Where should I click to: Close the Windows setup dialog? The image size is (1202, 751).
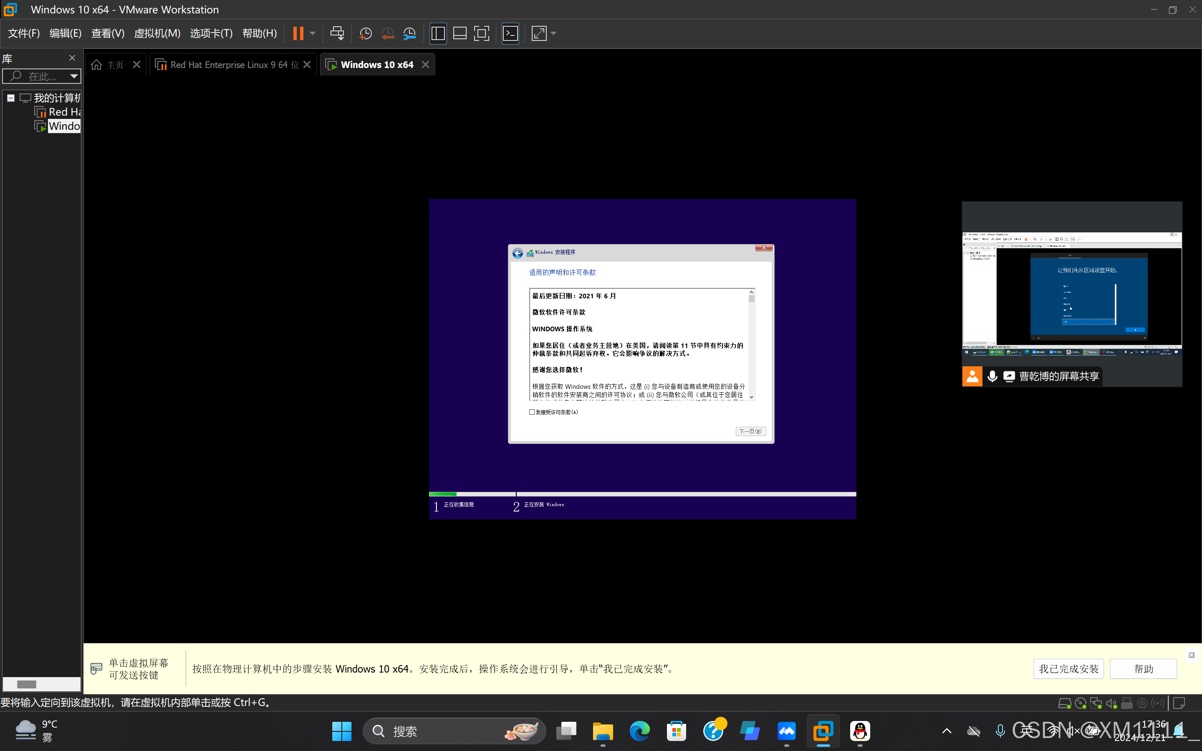click(x=764, y=247)
